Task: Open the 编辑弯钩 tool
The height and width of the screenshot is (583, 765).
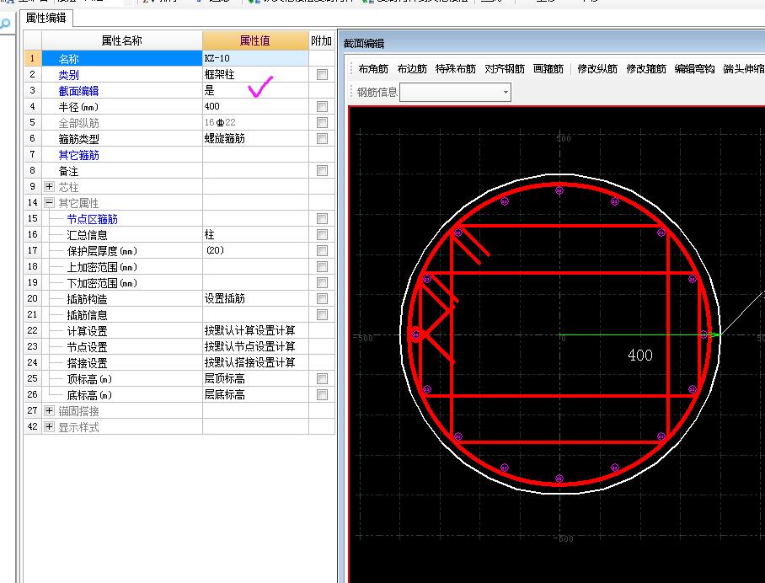Action: (694, 69)
